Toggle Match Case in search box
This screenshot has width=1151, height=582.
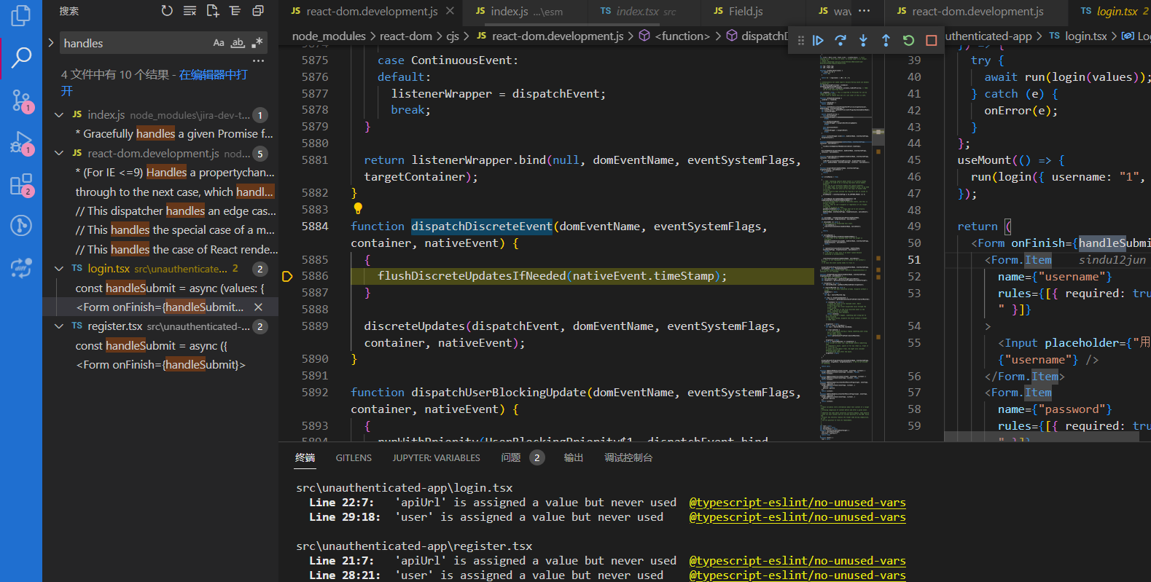(219, 43)
